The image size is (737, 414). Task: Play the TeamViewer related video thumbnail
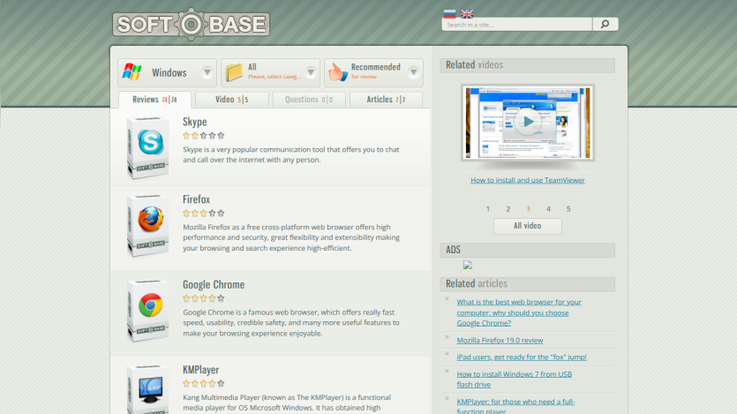tap(527, 122)
